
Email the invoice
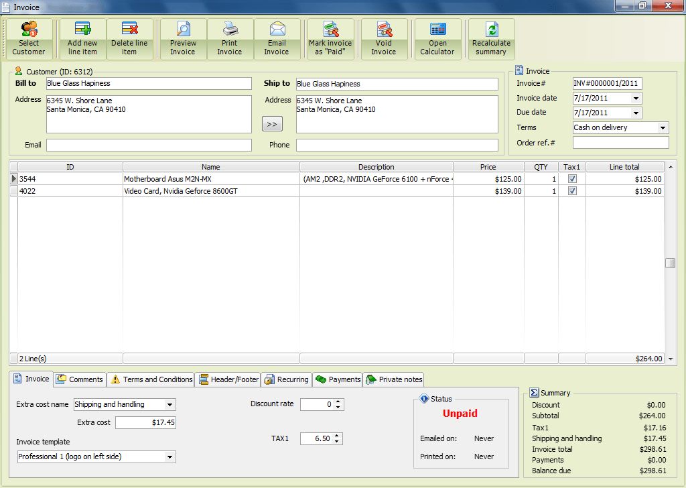[x=277, y=39]
